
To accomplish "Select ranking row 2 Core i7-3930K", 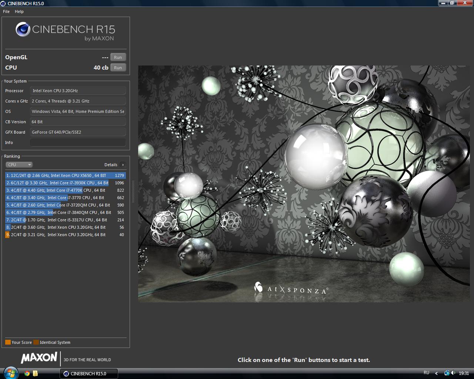I will 66,183.
